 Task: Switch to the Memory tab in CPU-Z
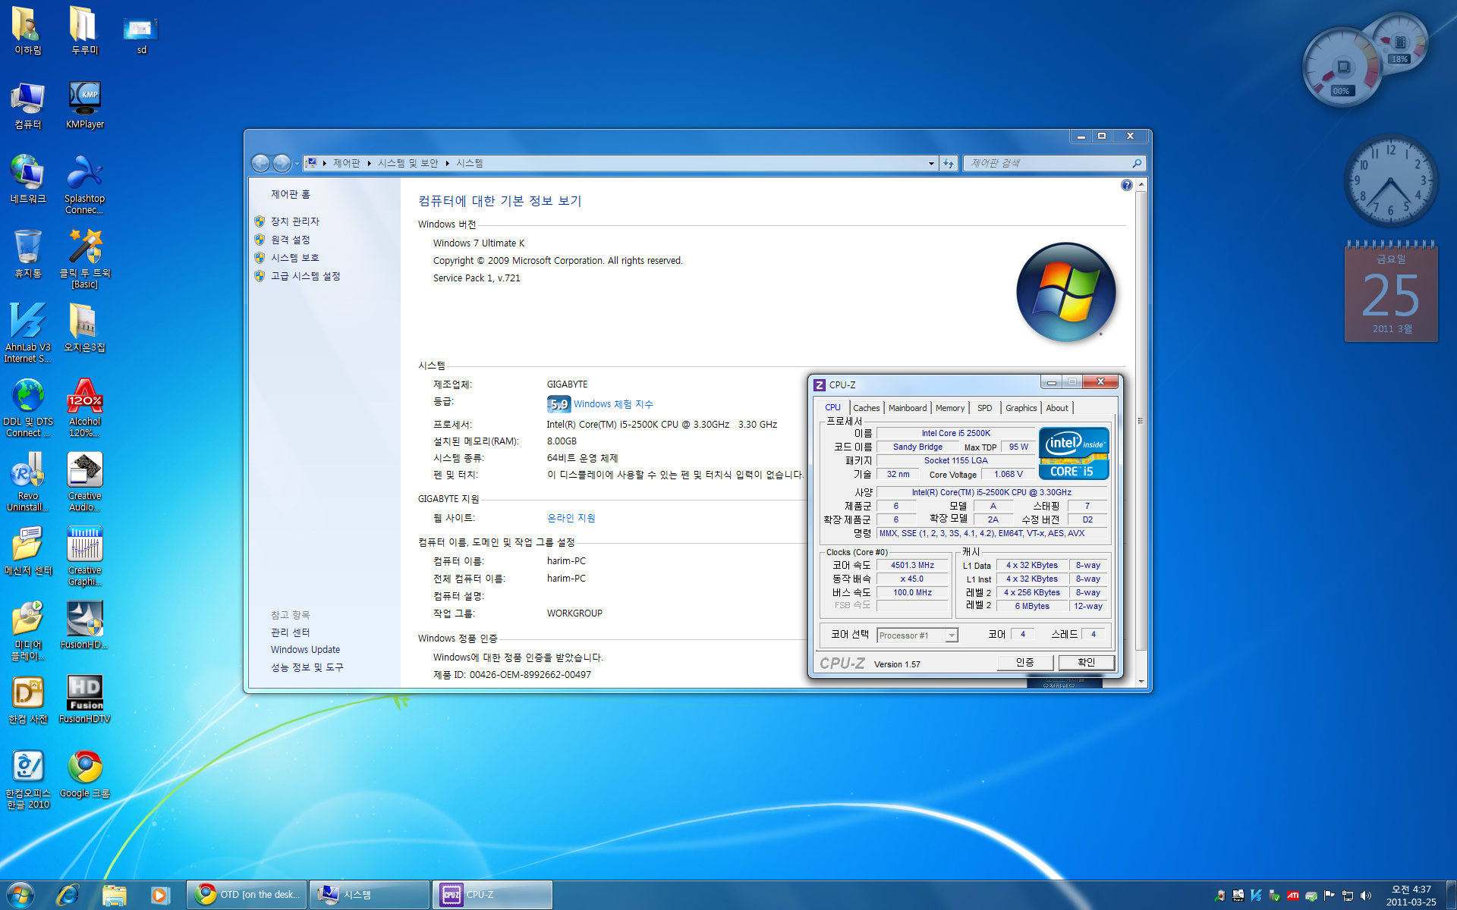click(x=950, y=408)
